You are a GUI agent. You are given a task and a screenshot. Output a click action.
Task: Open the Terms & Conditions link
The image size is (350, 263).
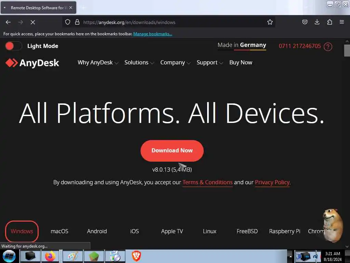(x=207, y=183)
